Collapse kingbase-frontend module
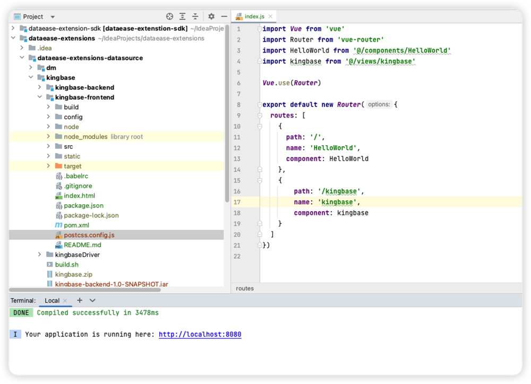The height and width of the screenshot is (384, 531). 39,97
